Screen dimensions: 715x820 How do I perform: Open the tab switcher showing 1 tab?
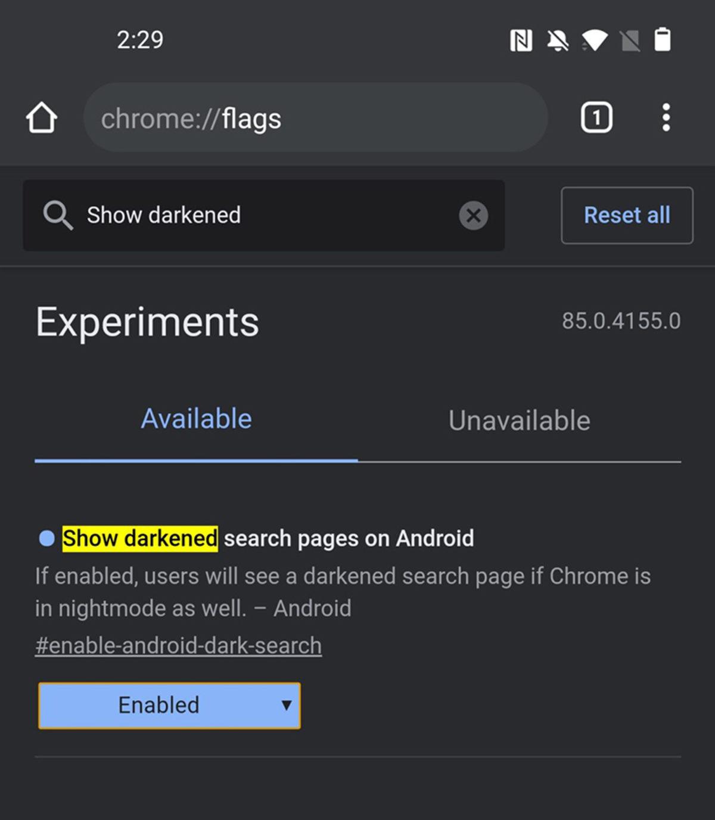coord(596,117)
